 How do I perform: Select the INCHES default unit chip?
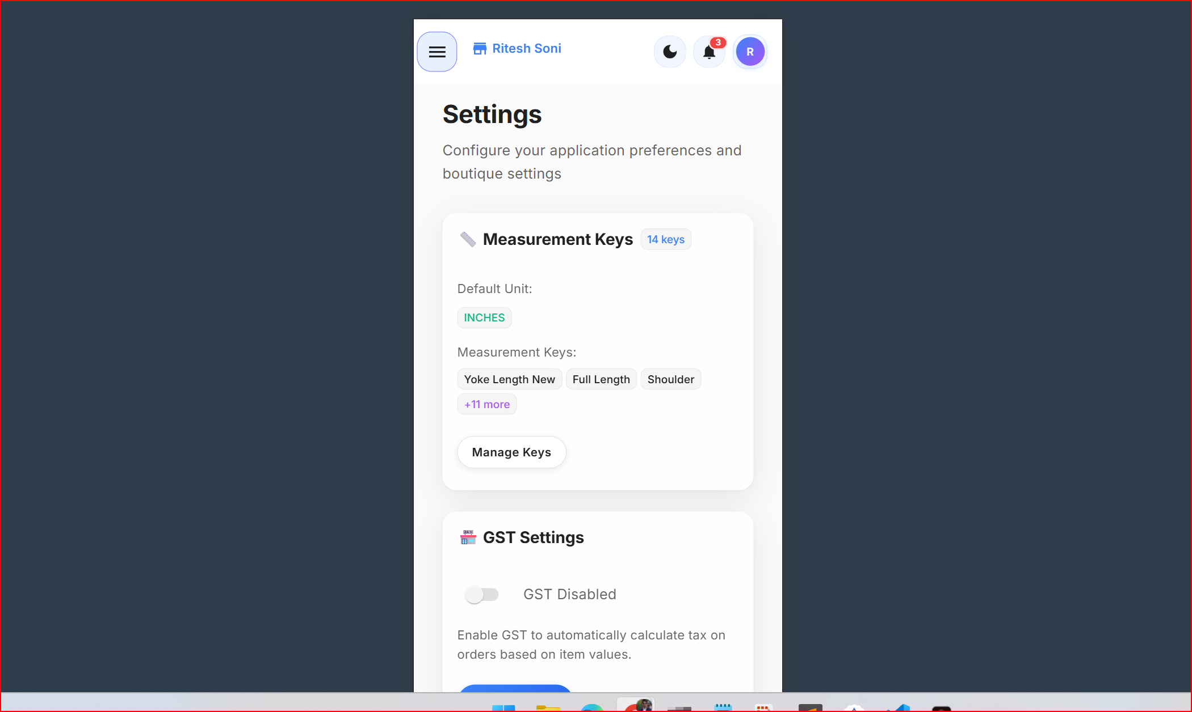484,317
